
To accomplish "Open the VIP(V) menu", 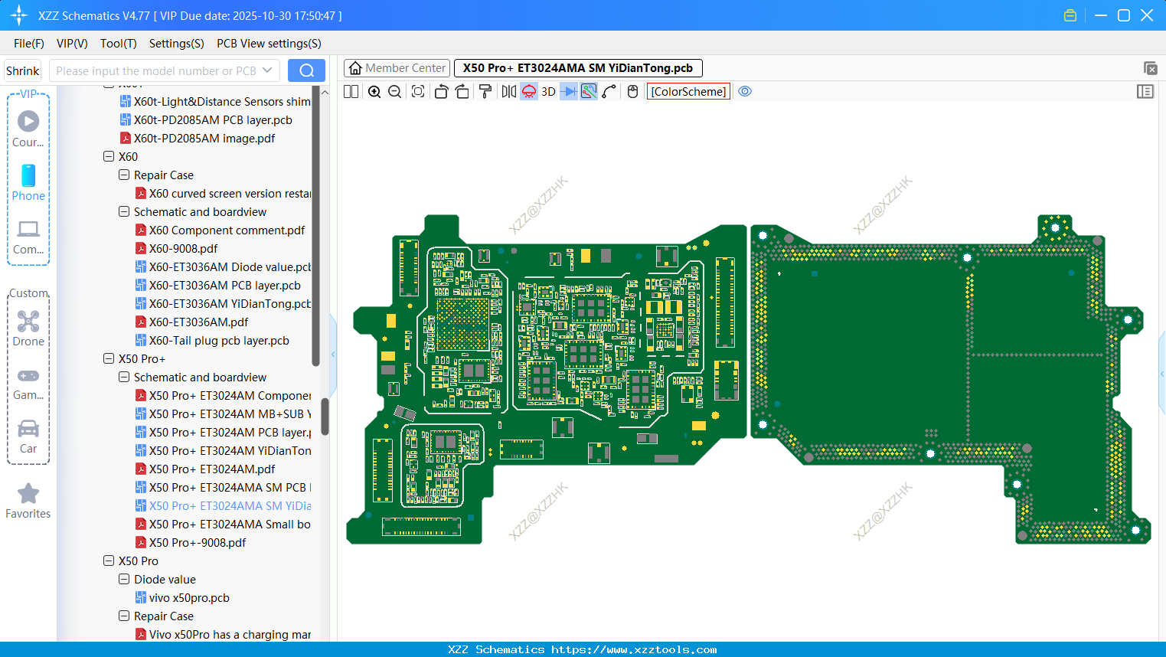I will 72,44.
